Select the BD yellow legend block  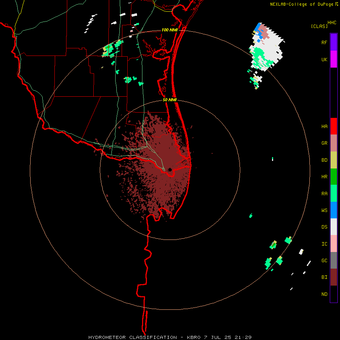pyautogui.click(x=334, y=160)
